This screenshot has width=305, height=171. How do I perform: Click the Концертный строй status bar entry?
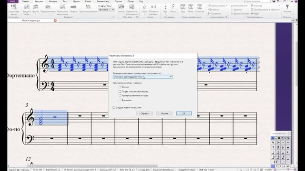tap(186, 170)
